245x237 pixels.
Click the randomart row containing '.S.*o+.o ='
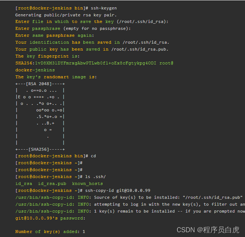[x=40, y=117]
